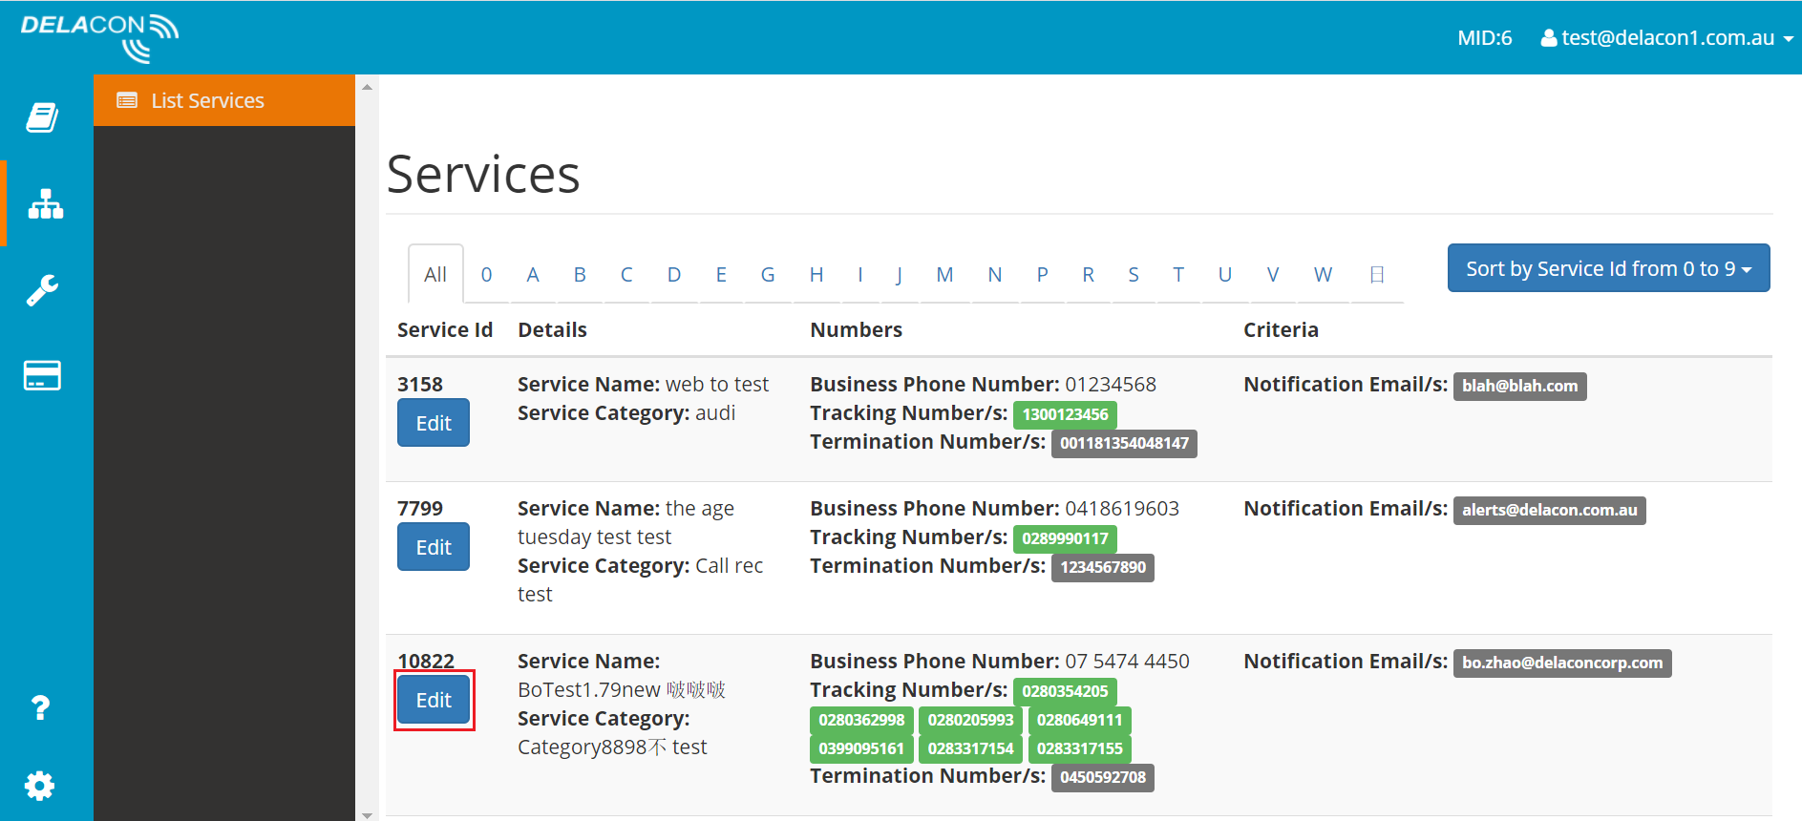Click termination number 1234567890

tap(1103, 567)
